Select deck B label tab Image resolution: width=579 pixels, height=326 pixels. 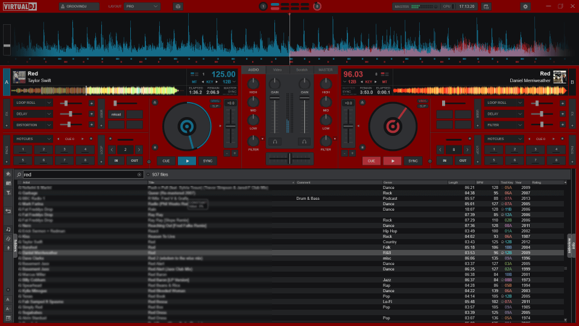click(572, 83)
